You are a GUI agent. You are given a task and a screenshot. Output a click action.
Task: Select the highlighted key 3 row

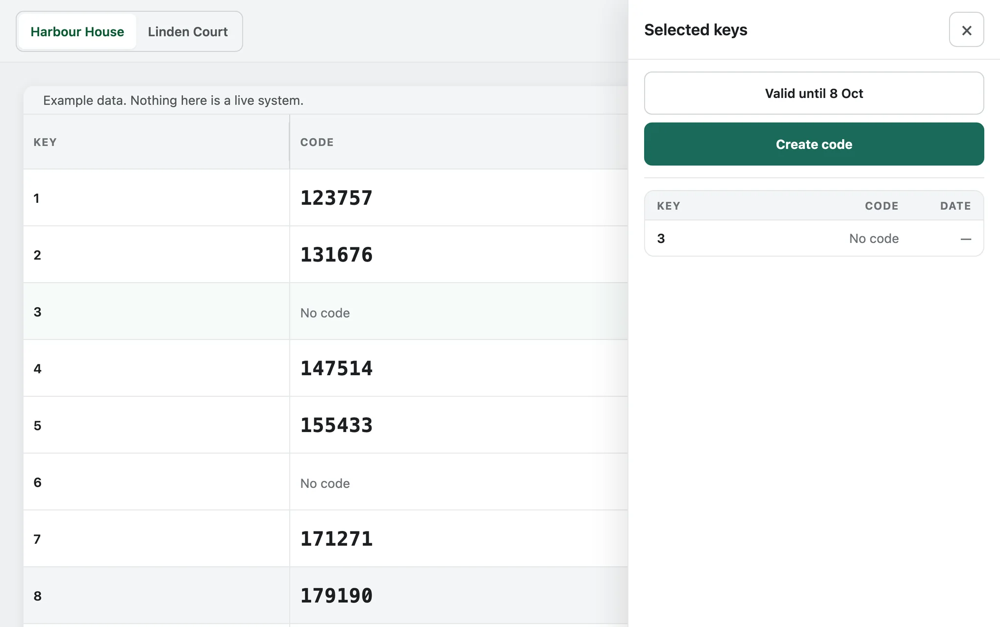(325, 312)
